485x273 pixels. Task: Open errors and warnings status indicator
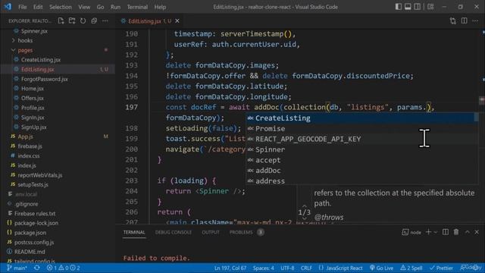[x=64, y=268]
